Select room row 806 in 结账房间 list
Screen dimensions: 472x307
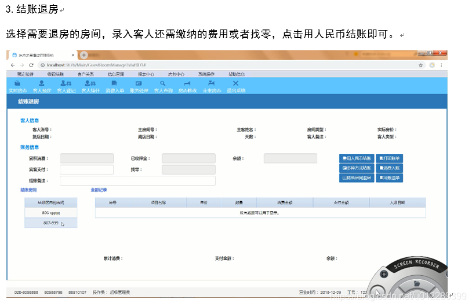(51, 213)
